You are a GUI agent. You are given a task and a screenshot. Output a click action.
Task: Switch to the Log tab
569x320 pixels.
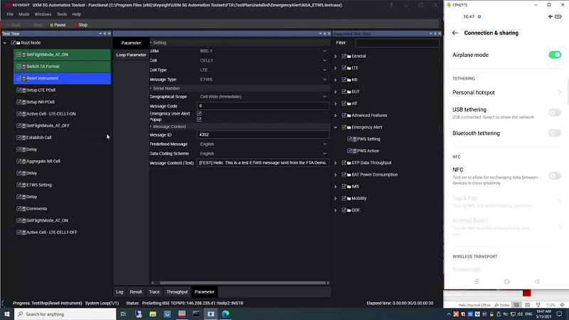click(x=119, y=292)
